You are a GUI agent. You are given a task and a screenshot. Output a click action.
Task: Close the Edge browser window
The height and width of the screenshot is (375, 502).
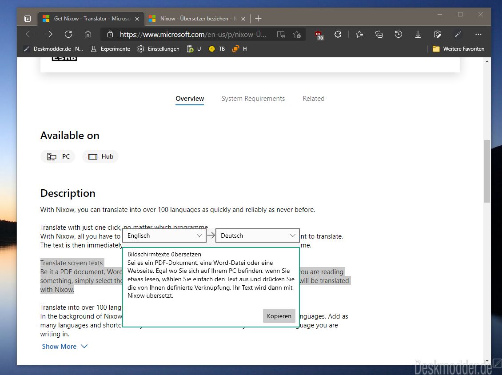pos(481,14)
